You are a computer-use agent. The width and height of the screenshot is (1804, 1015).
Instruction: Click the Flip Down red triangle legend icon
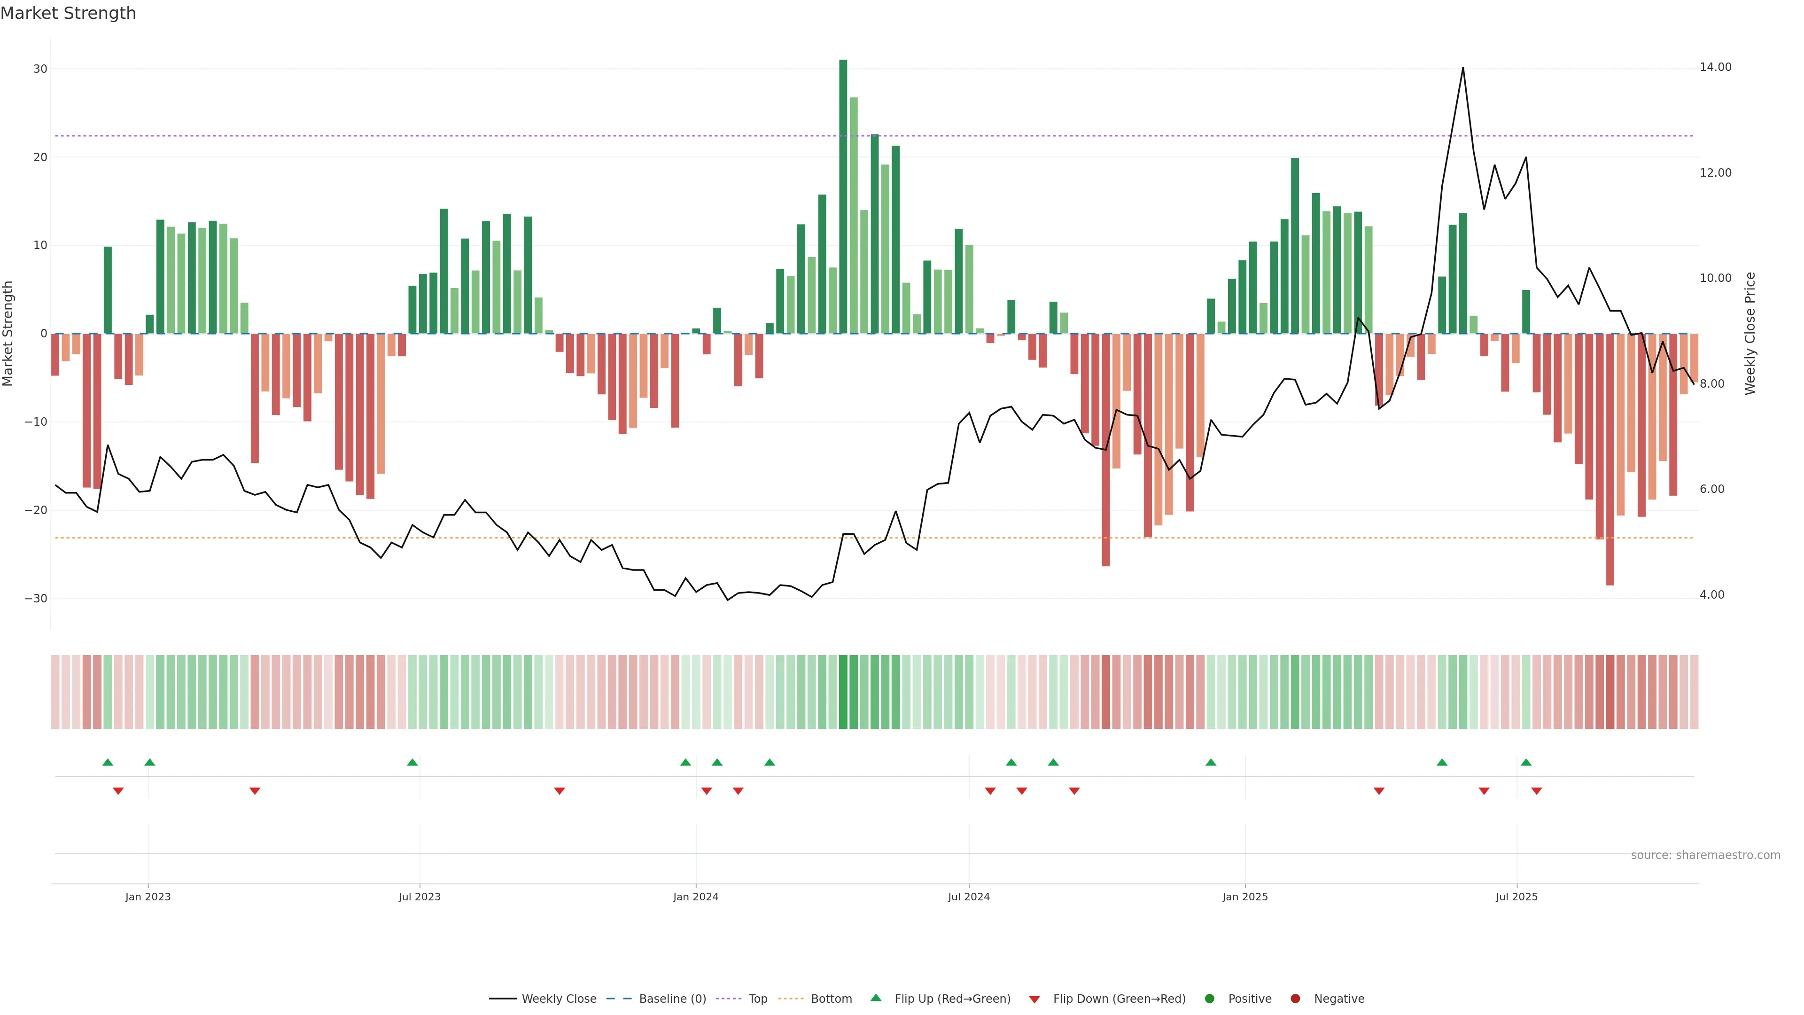1034,999
